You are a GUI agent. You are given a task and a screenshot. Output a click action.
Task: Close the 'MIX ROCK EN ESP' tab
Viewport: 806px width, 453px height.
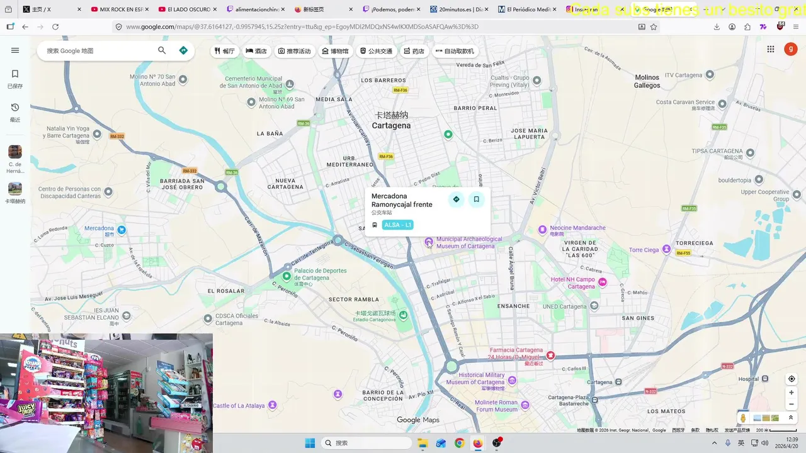pos(147,9)
